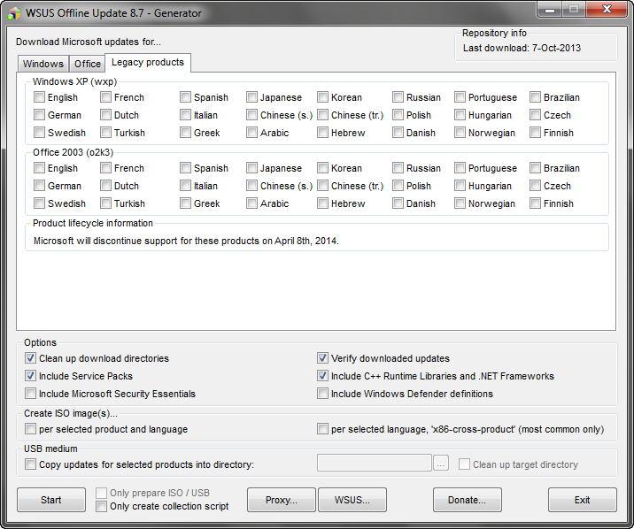This screenshot has width=634, height=529.
Task: Switch to the Windows tab
Action: click(43, 64)
